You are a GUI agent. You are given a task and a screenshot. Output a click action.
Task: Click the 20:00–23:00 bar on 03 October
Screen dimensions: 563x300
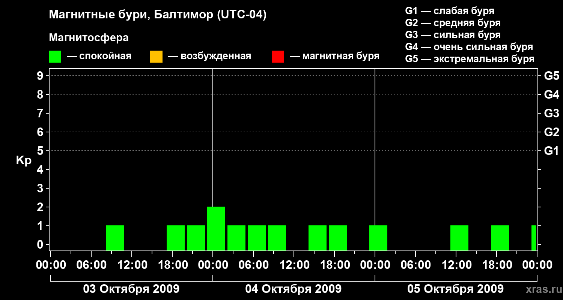[x=196, y=238]
